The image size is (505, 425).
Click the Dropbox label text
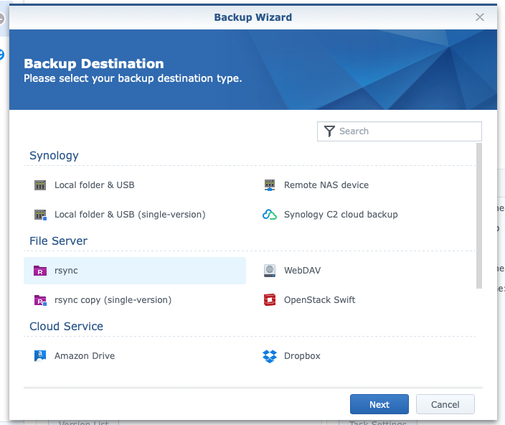pyautogui.click(x=302, y=356)
